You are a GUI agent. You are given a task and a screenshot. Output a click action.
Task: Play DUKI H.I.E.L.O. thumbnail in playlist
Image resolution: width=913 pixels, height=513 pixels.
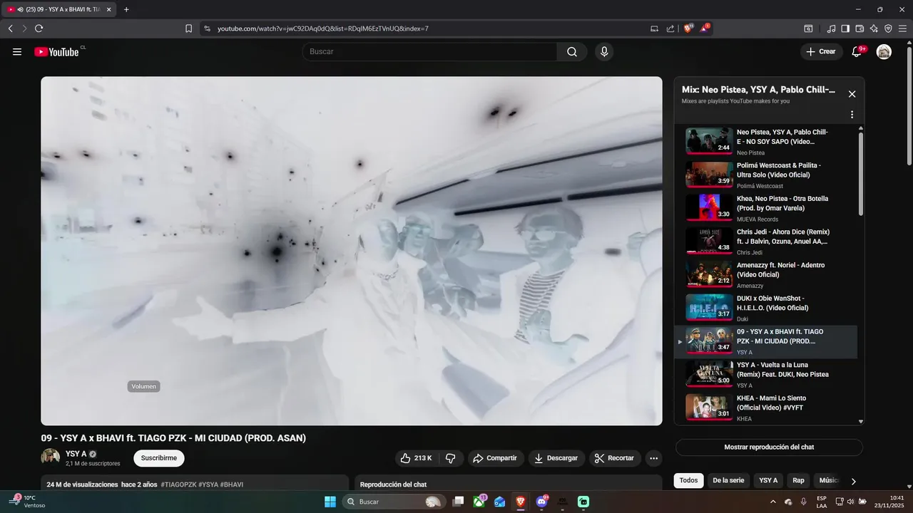pyautogui.click(x=709, y=308)
